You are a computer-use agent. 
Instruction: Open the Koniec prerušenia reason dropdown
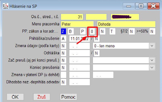(x=152, y=67)
